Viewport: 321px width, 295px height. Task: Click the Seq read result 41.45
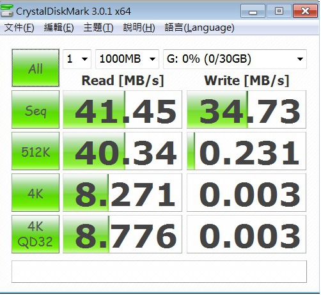tap(122, 109)
